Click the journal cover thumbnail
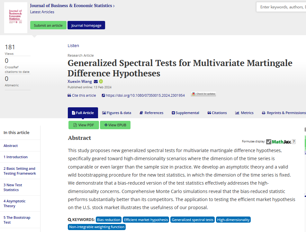 [16, 18]
